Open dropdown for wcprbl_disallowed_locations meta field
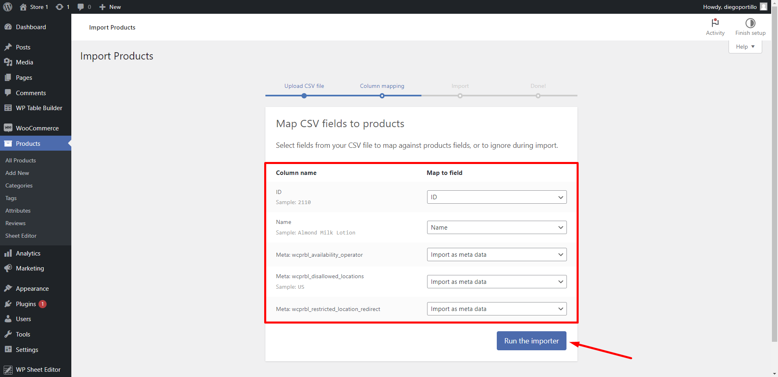 (x=496, y=282)
